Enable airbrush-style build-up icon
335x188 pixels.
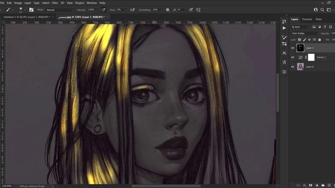(x=132, y=10)
